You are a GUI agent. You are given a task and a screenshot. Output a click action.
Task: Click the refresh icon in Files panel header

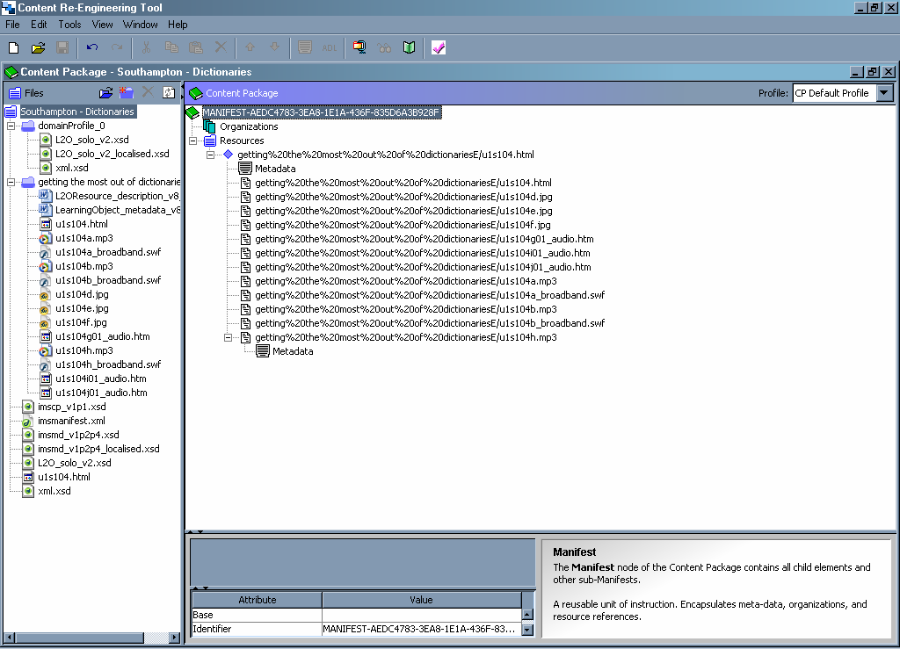tap(169, 93)
